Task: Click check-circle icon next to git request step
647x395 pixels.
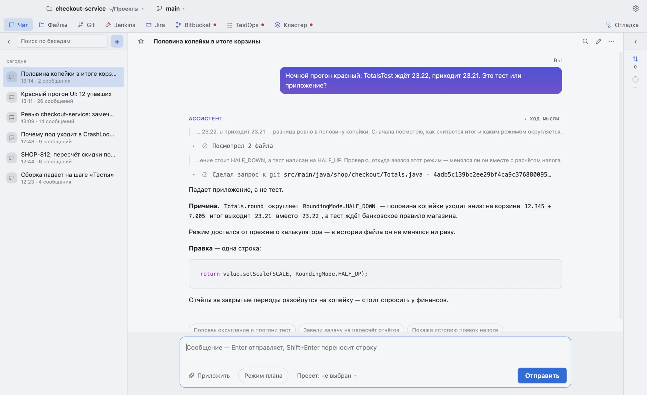Action: [205, 174]
